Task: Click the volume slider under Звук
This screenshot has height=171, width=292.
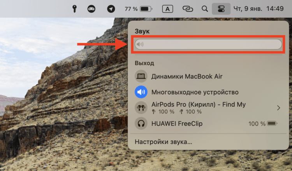Action: [x=208, y=44]
